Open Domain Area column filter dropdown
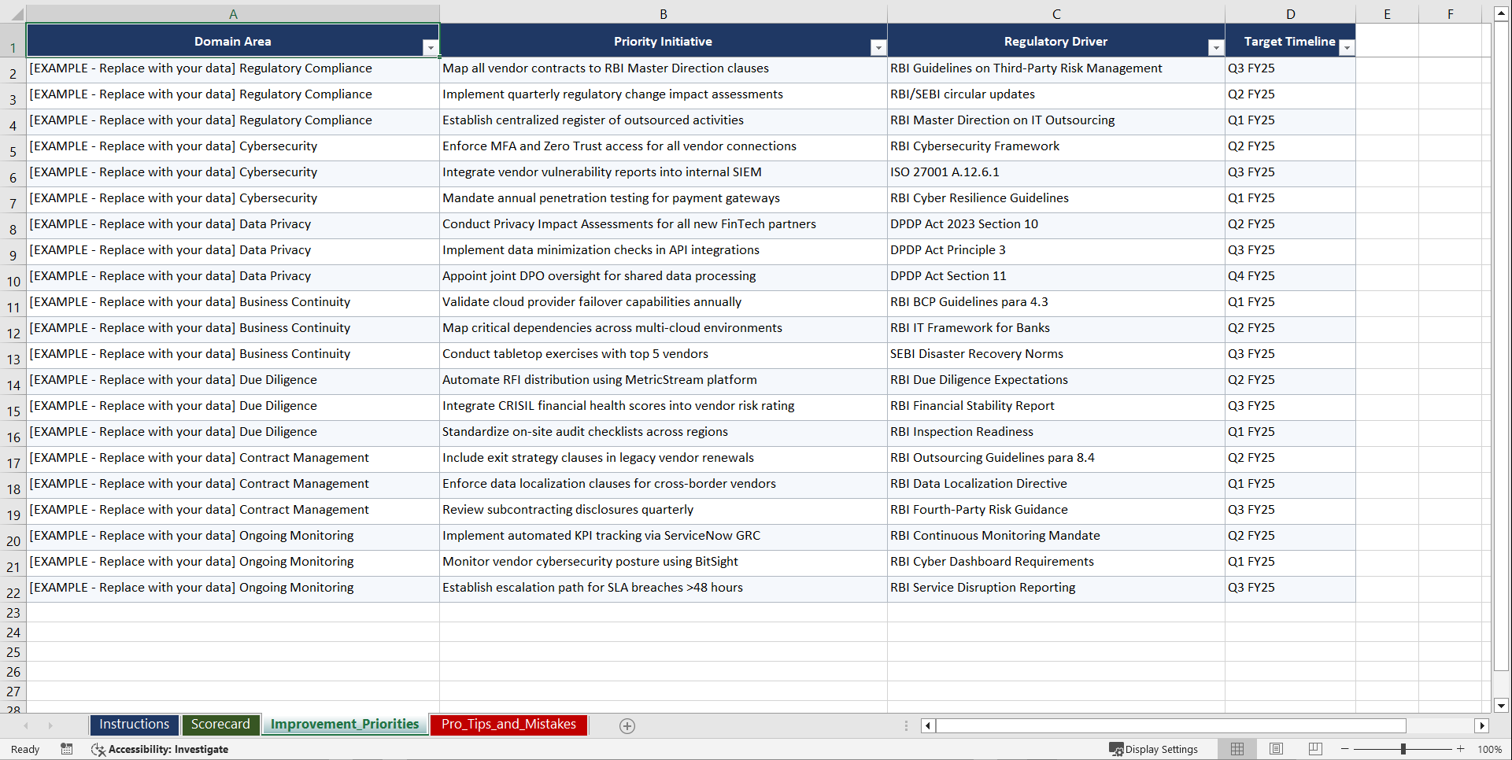Viewport: 1512px width, 760px height. pyautogui.click(x=431, y=47)
